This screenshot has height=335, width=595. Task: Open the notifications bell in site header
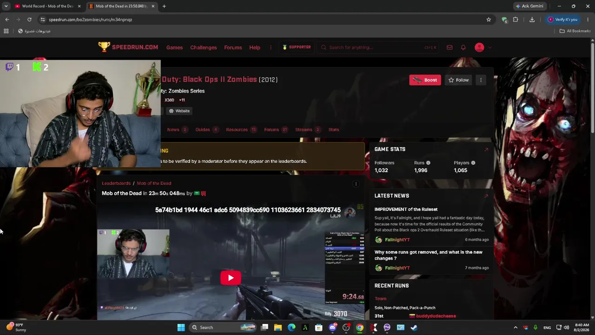point(463,47)
